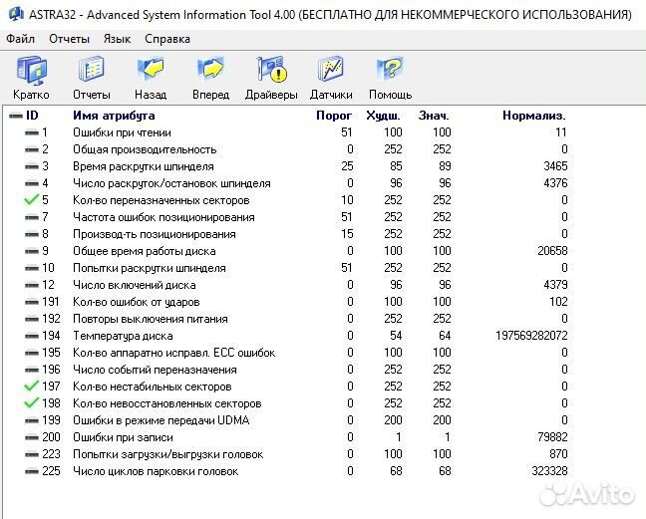Open the Датчики sensors icon

pyautogui.click(x=331, y=72)
